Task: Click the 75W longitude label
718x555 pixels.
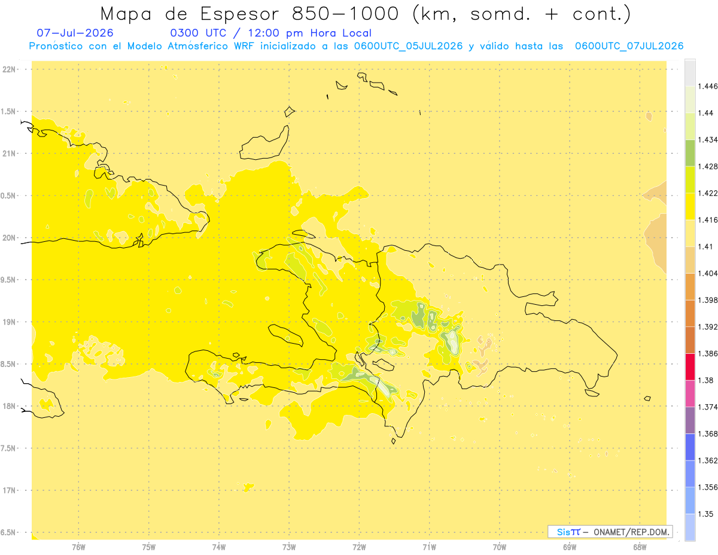Action: (x=149, y=547)
